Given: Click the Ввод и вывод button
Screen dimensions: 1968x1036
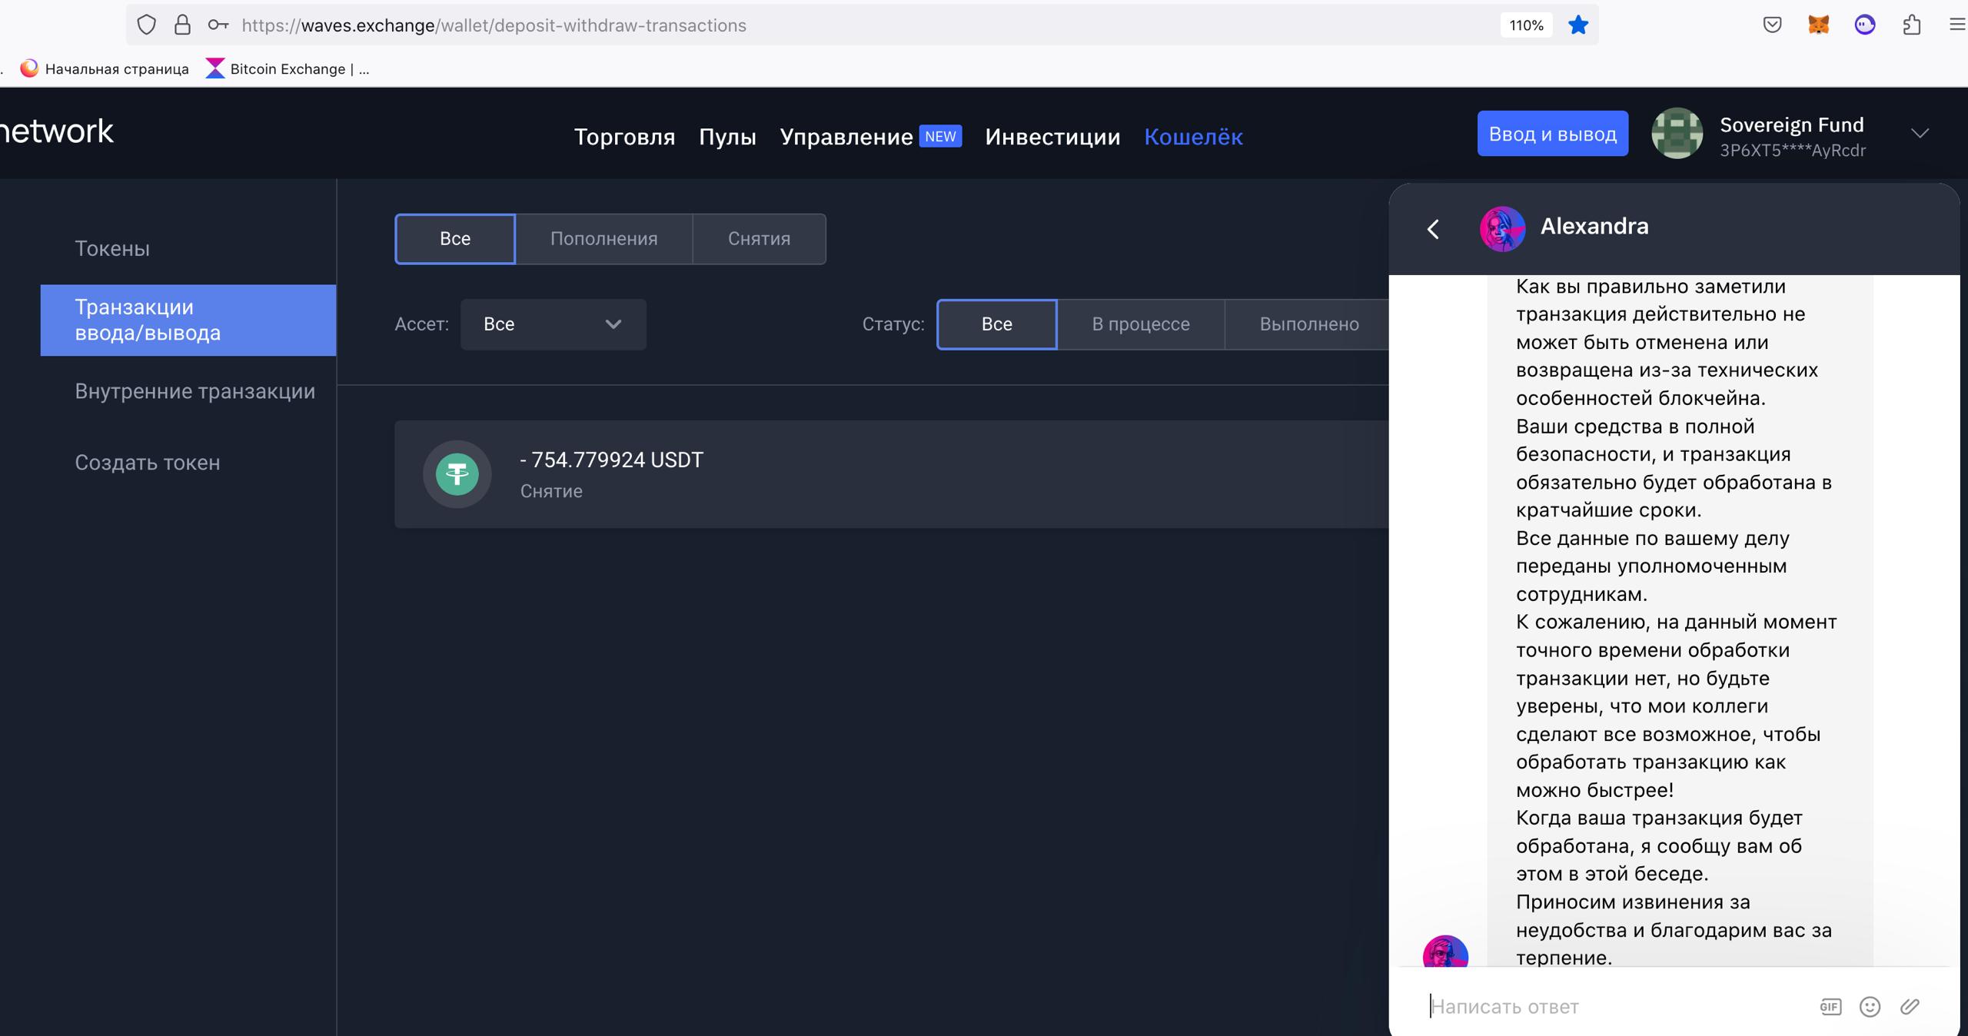Looking at the screenshot, I should click(1552, 134).
